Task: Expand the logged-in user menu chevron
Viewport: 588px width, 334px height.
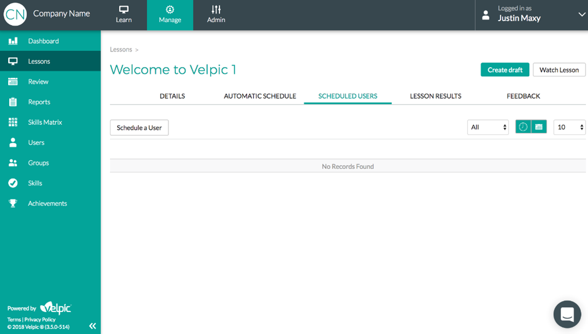Action: click(581, 15)
